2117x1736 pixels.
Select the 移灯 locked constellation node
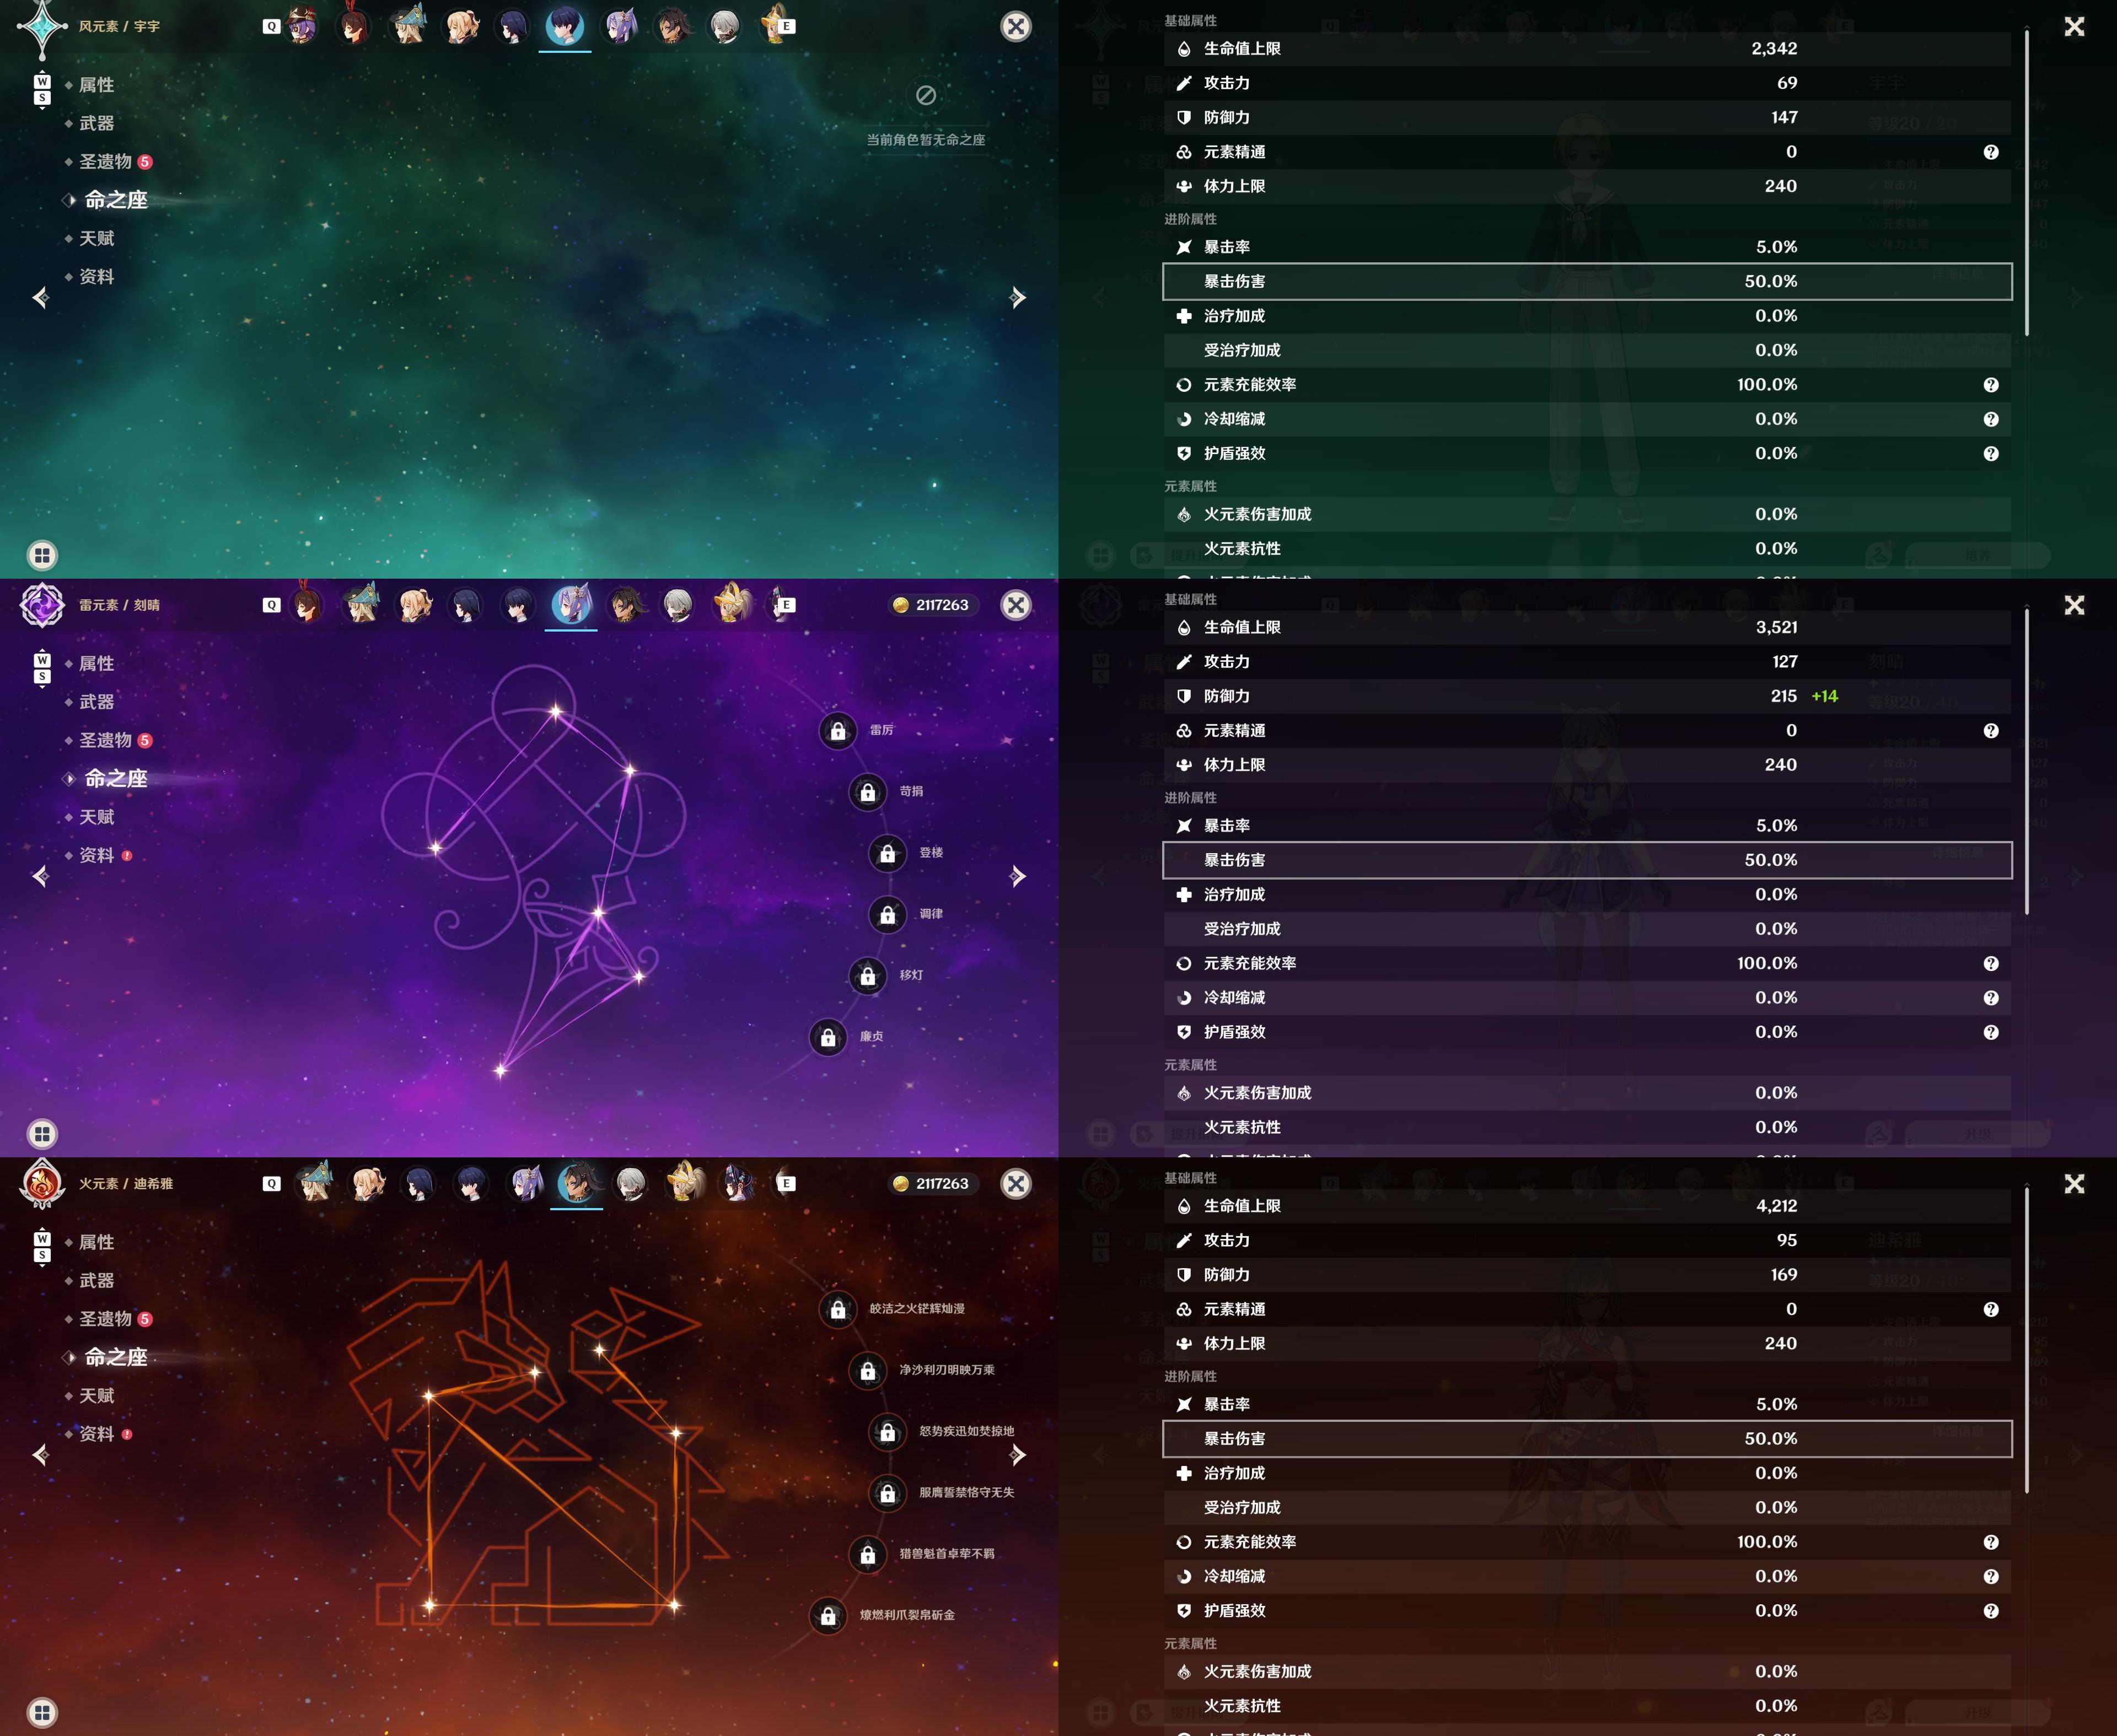pos(867,976)
